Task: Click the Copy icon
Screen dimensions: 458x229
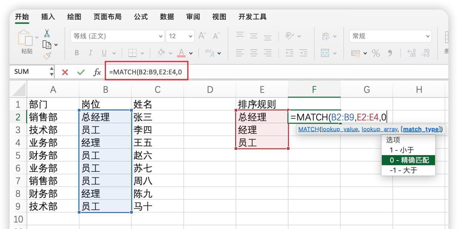Action: [x=47, y=45]
